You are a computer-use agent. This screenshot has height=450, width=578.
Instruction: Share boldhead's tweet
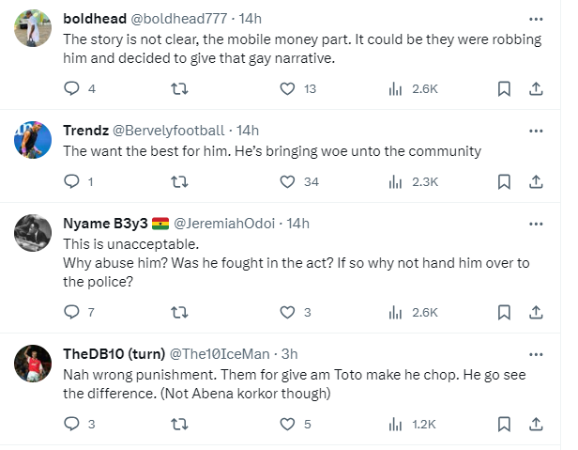[x=536, y=89]
